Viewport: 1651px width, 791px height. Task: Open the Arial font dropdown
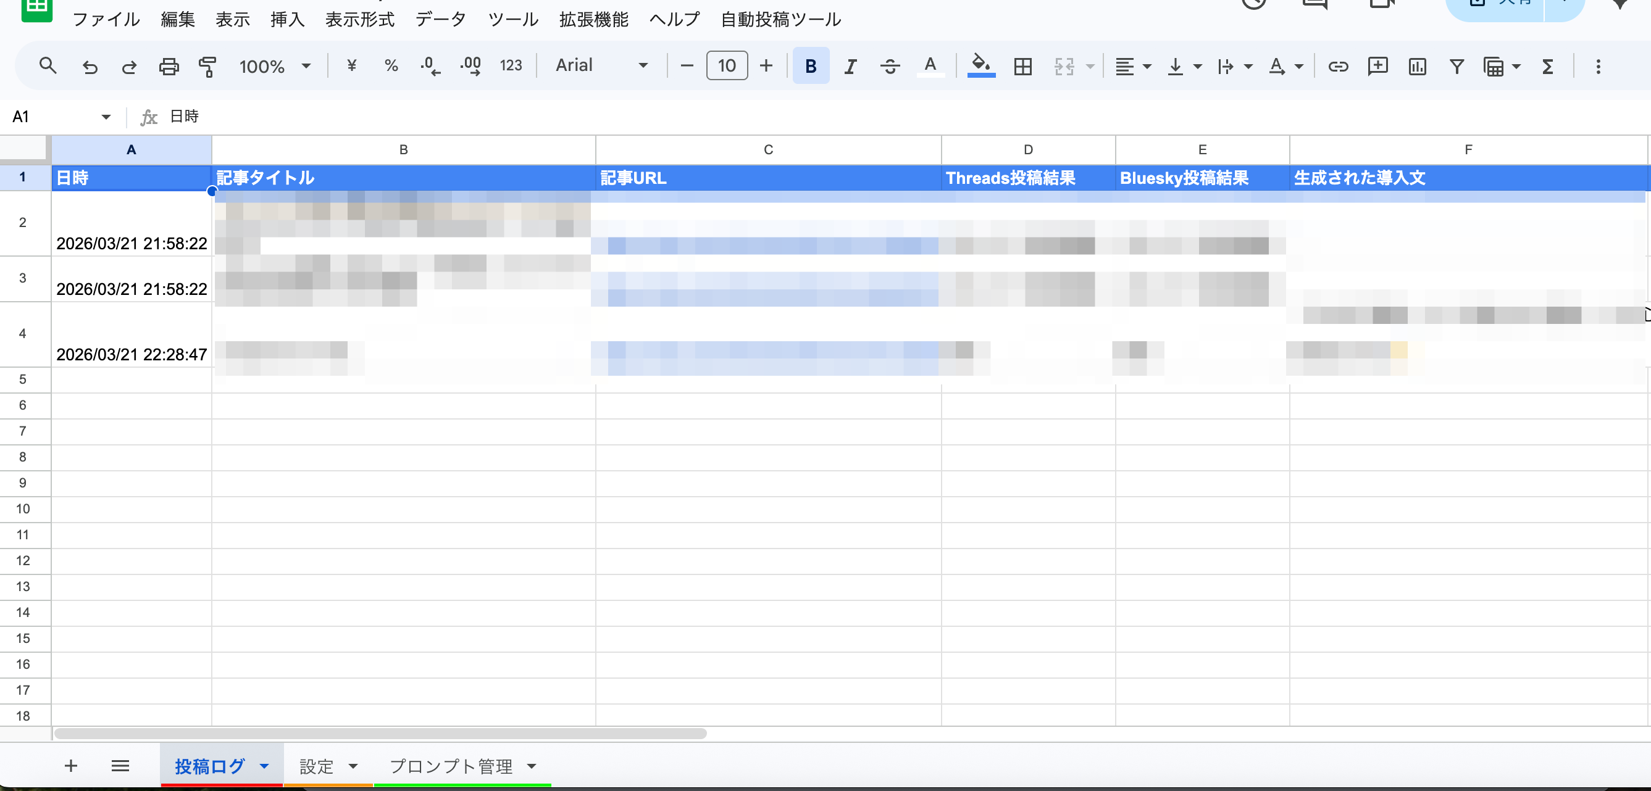[x=601, y=66]
